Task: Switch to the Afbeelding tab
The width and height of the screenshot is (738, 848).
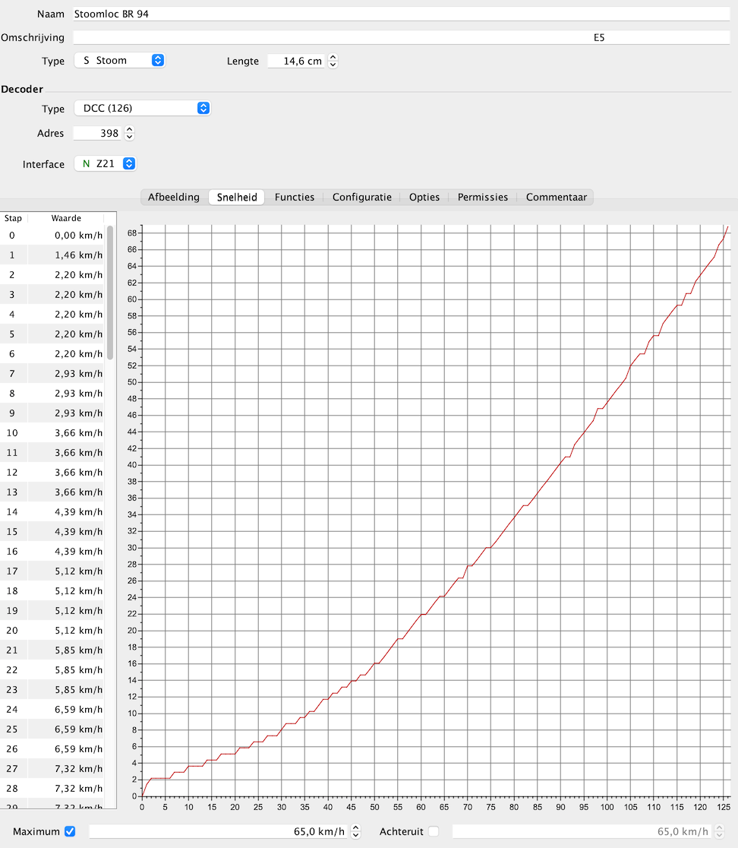Action: [x=173, y=198]
